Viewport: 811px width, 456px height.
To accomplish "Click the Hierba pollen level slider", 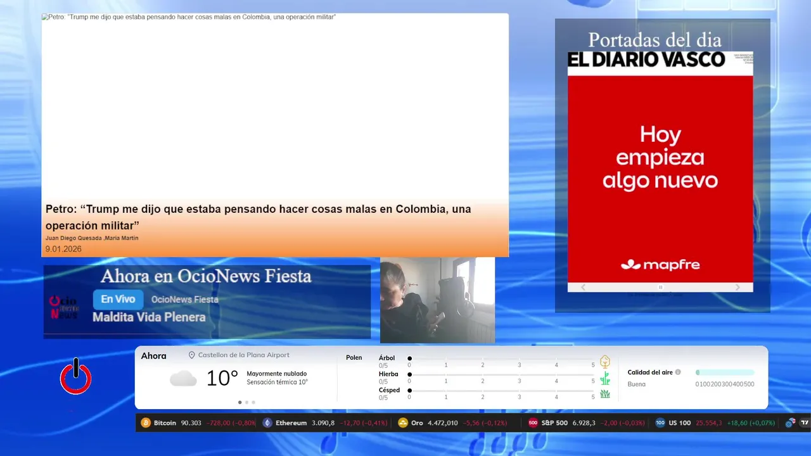I will click(501, 374).
